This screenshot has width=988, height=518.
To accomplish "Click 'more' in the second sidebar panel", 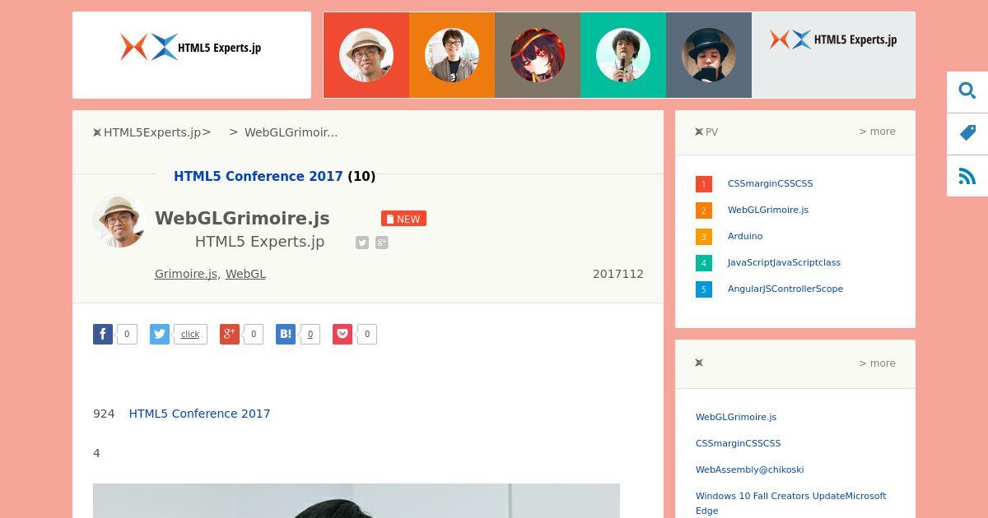I will click(x=877, y=363).
